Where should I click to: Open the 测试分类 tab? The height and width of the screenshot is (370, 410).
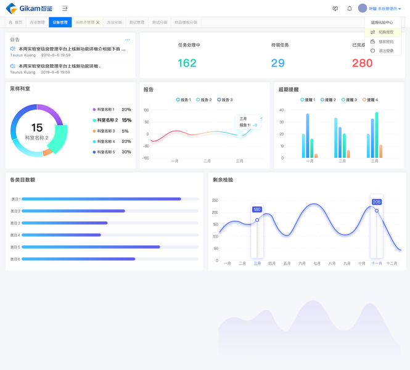tap(160, 22)
